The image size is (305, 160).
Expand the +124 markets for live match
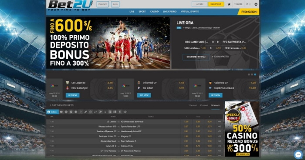coord(220,57)
